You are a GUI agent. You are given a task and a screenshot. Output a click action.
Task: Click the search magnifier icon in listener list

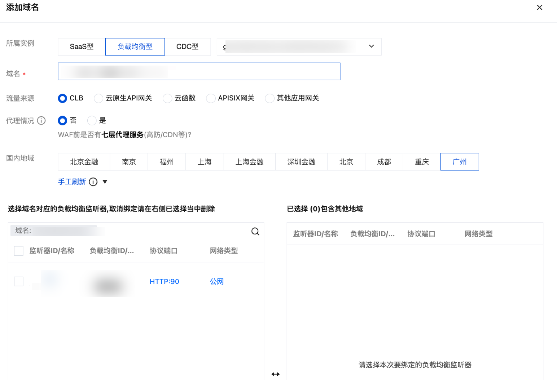pos(255,232)
